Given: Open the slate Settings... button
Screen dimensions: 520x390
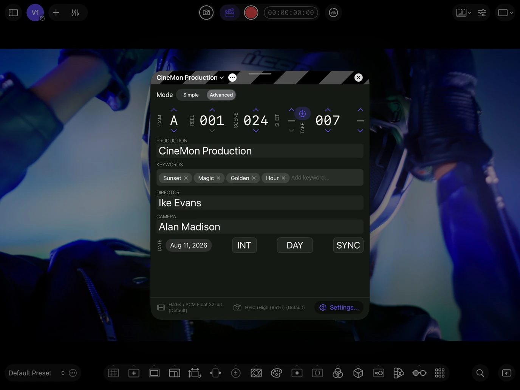Looking at the screenshot, I should click(339, 307).
